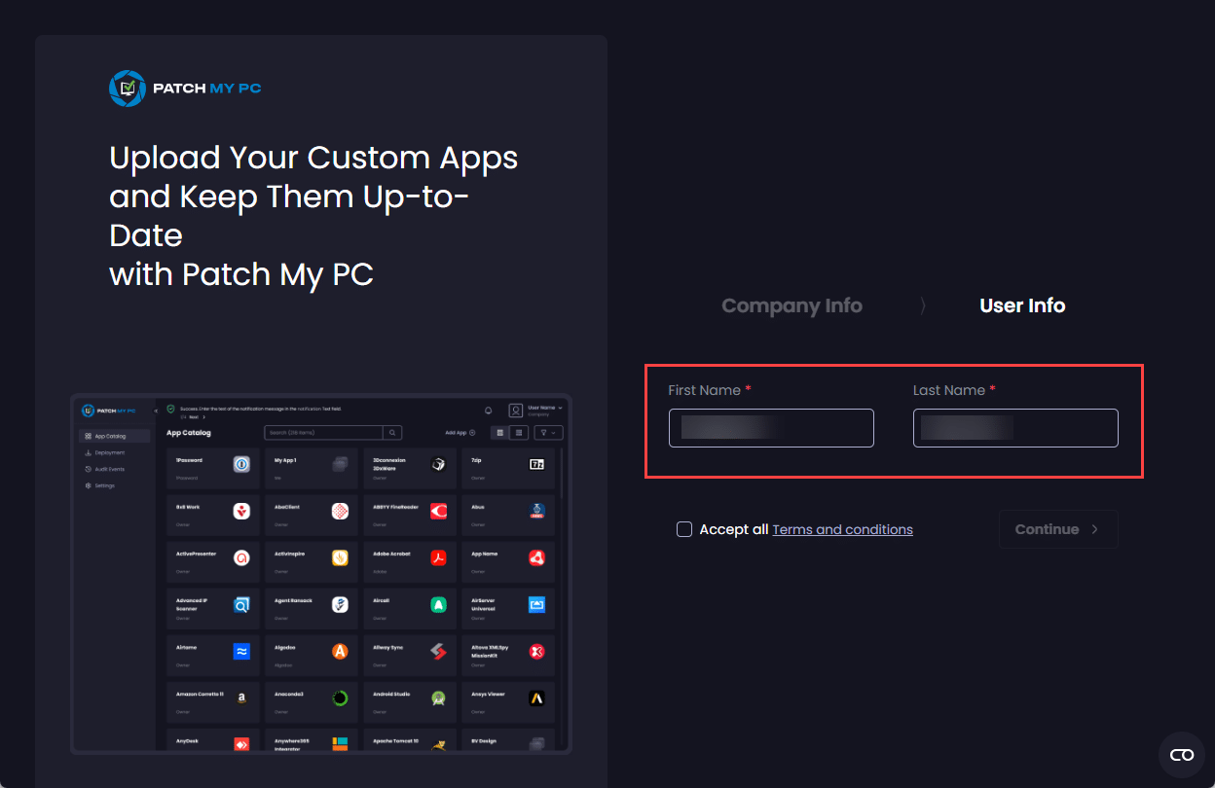The image size is (1215, 788).
Task: Open the Terms and conditions link
Action: tap(842, 530)
